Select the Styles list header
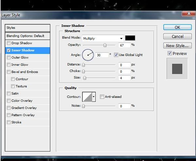 click(28, 28)
